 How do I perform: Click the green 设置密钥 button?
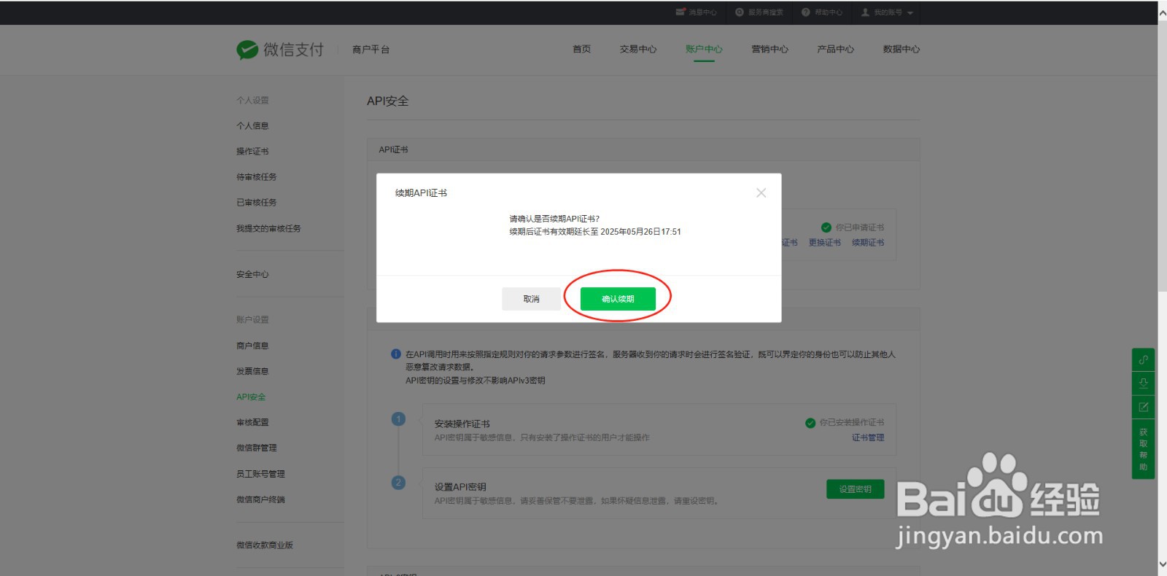click(855, 489)
